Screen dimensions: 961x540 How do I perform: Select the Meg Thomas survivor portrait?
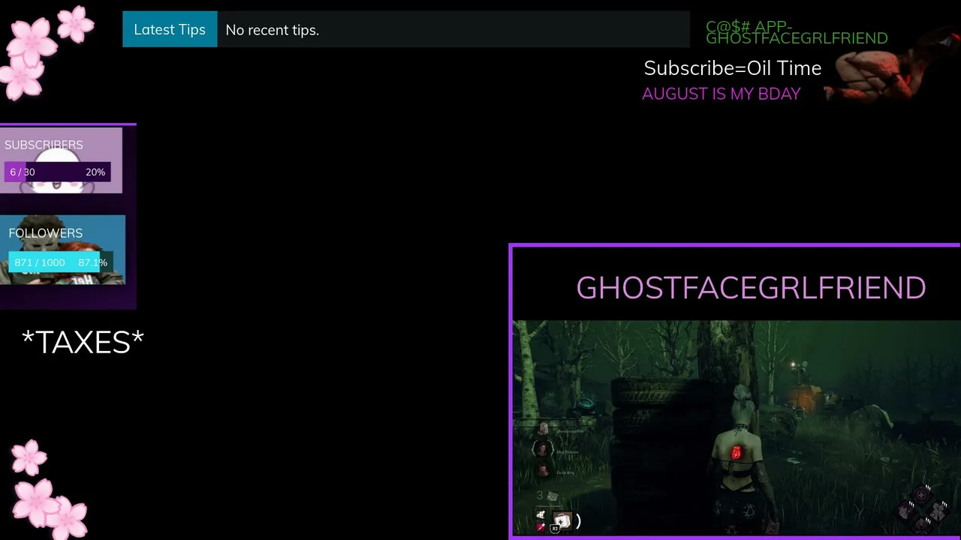[543, 449]
